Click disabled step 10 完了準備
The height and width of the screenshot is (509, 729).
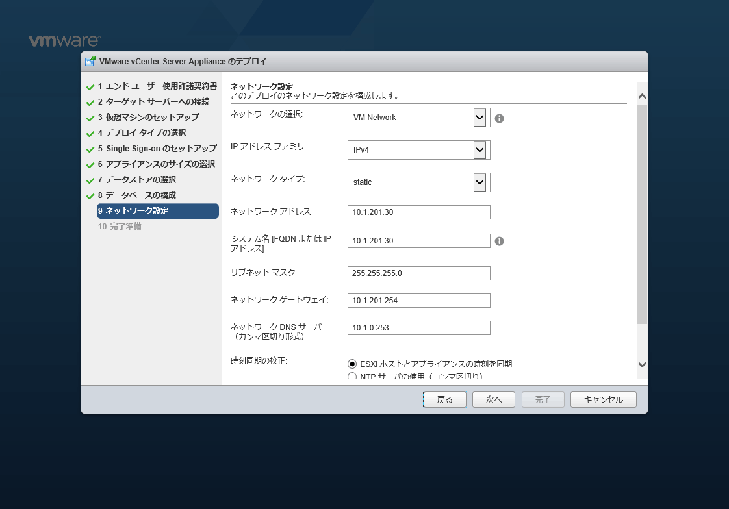(x=120, y=226)
